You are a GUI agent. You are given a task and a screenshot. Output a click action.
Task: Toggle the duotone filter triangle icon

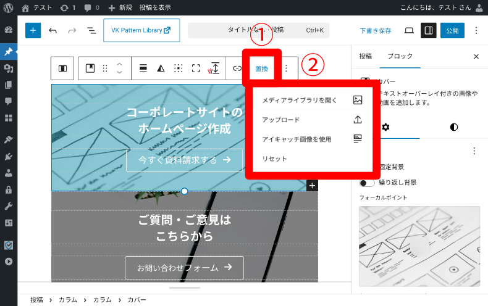161,68
